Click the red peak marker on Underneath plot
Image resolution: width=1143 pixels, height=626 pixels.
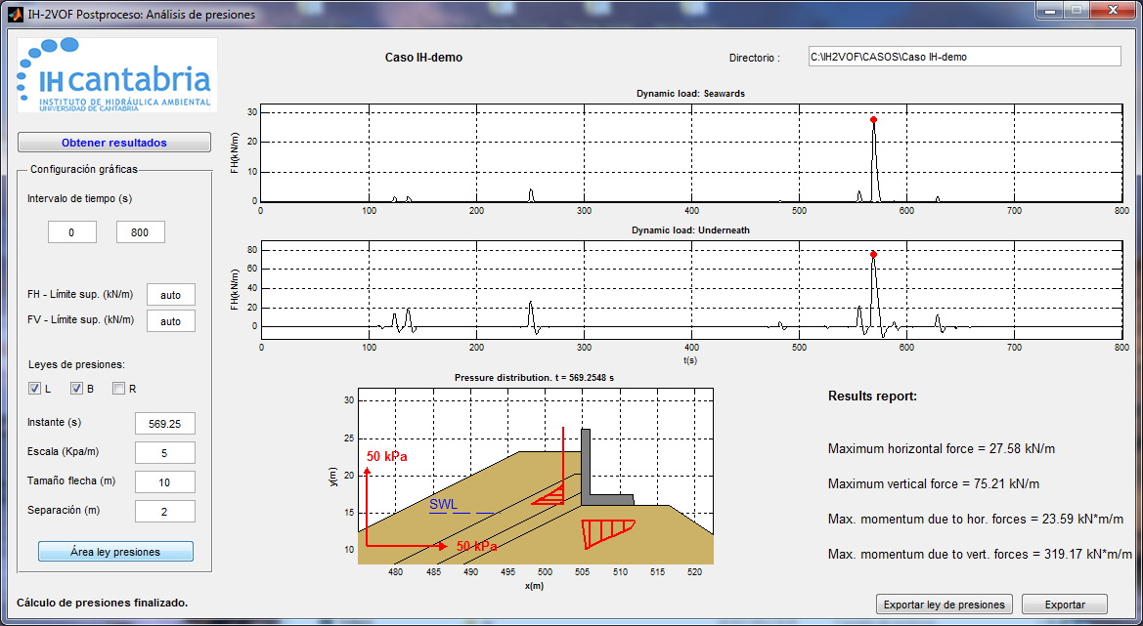[873, 255]
